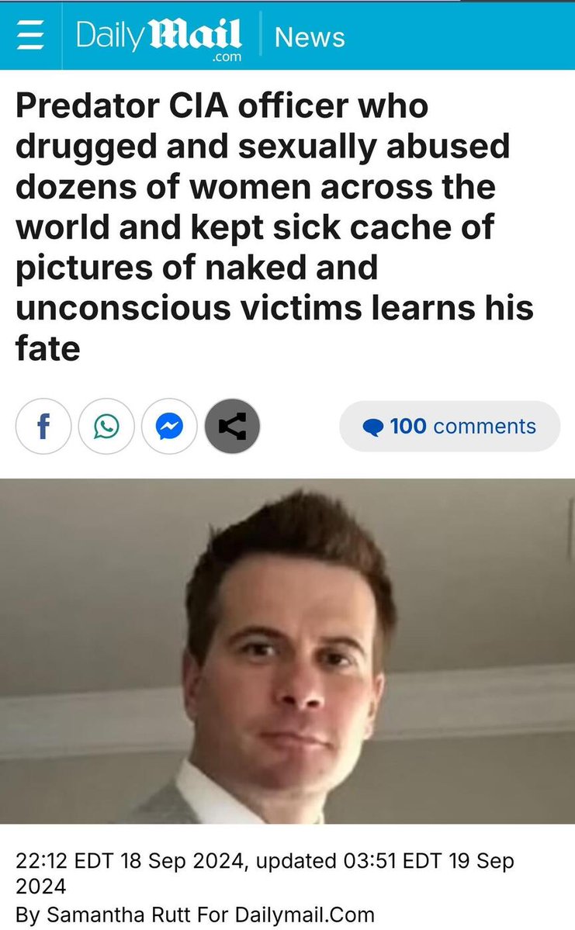Tap the blue comment bubble icon
This screenshot has height=930, width=575.
pyautogui.click(x=372, y=427)
